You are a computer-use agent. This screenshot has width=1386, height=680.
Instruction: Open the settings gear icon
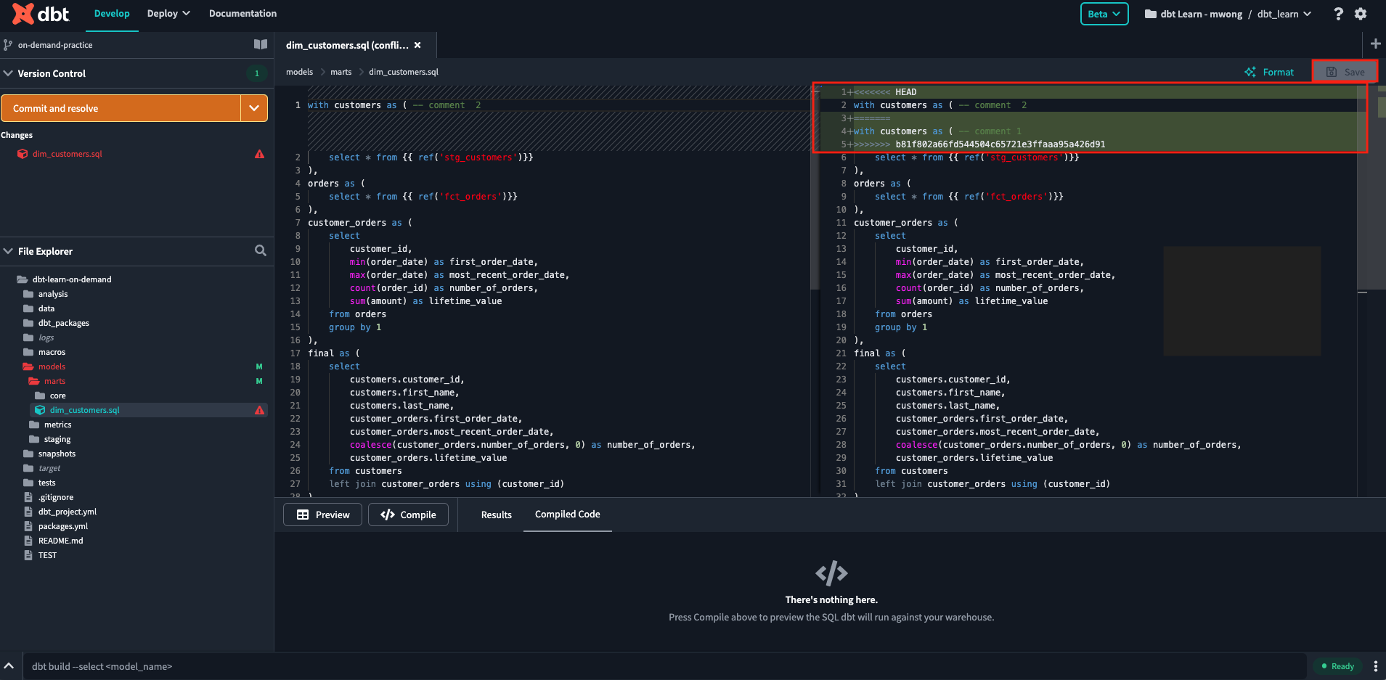tap(1361, 13)
